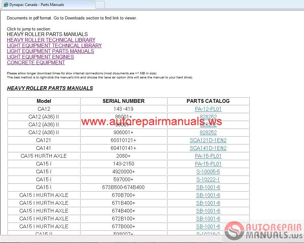Screen dimensions: 304x243
Task: Select the Dynapac Canada - Parts Manuals tab
Action: 48,5
